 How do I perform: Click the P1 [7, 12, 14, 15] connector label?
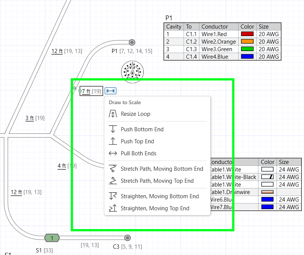(x=132, y=51)
